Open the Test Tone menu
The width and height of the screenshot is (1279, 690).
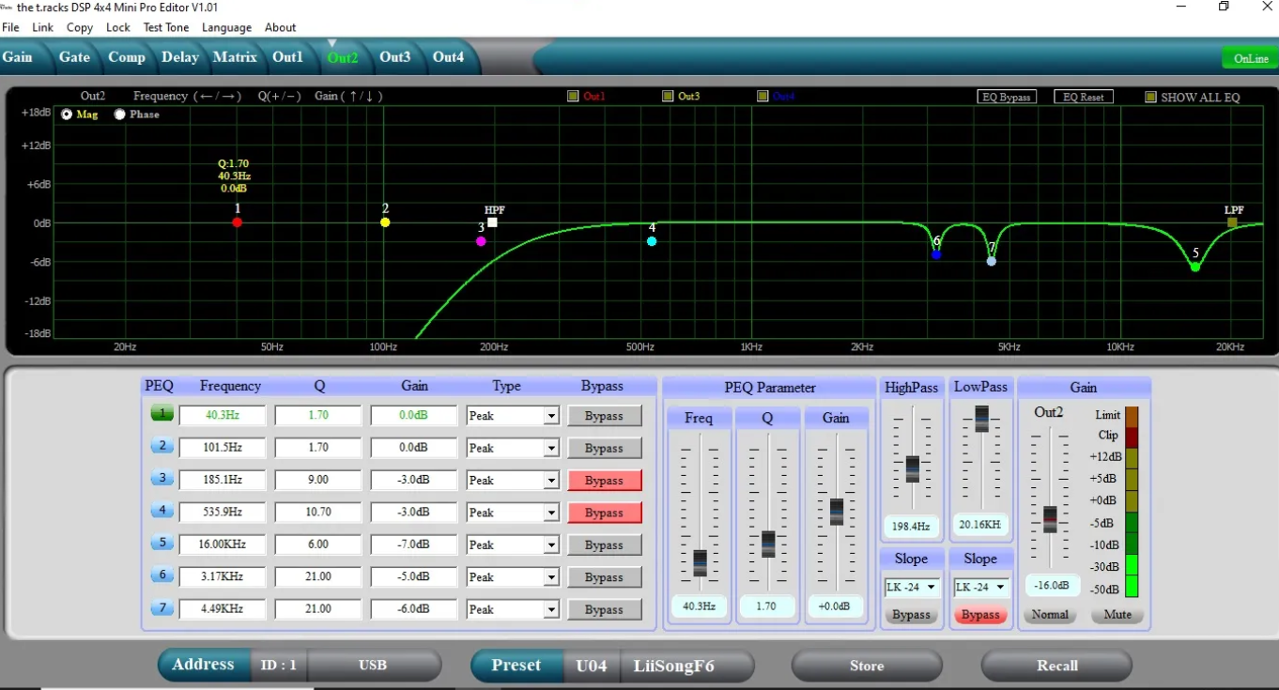pos(165,27)
